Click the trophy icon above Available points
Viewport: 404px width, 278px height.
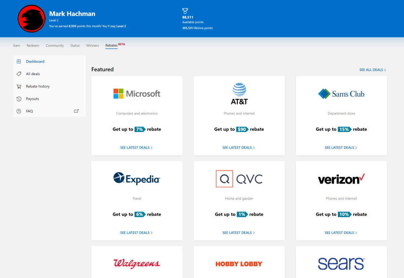185,10
